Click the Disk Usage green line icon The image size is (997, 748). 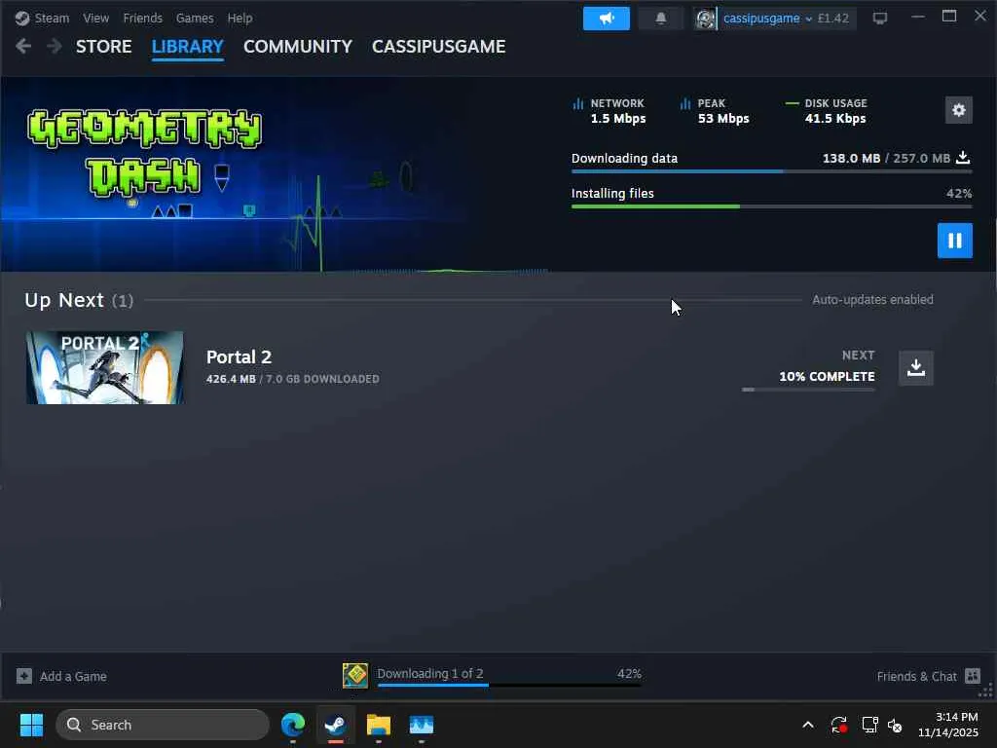point(792,103)
